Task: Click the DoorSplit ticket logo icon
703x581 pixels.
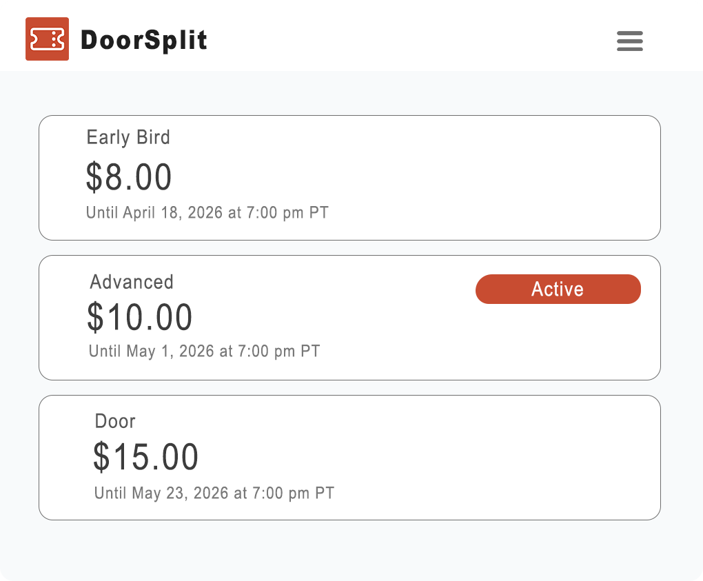Action: point(47,39)
